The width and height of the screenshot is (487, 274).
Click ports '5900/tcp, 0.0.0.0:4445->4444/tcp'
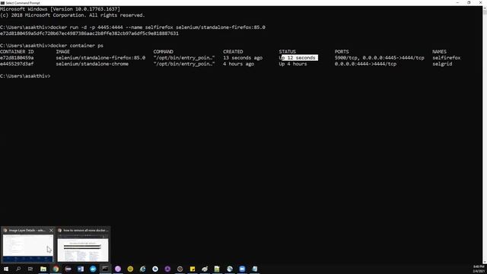379,58
